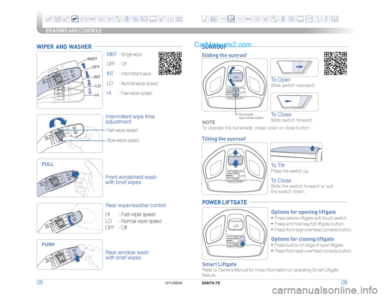Click the highlighted wiper icon in top strip
Image resolution: width=384 pixels, height=297 pixels.
click(x=75, y=18)
